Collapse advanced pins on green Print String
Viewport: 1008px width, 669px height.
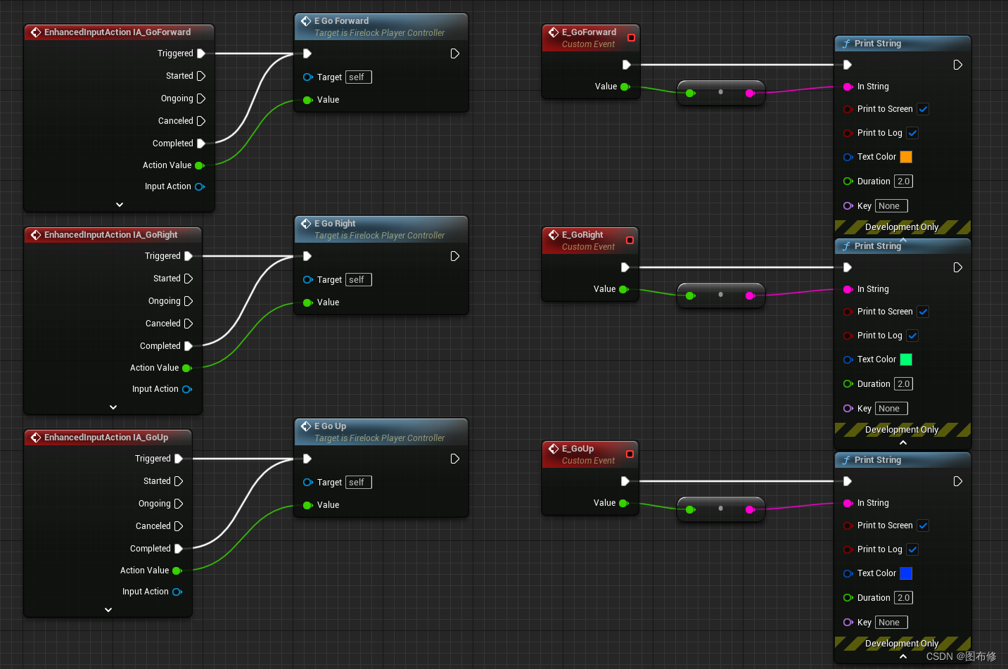903,442
